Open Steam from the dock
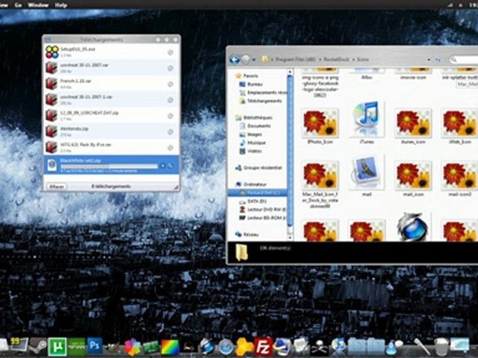This screenshot has height=358, width=478. [37, 346]
